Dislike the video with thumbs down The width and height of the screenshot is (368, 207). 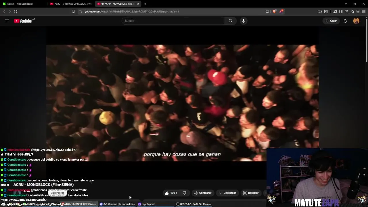pos(185,193)
